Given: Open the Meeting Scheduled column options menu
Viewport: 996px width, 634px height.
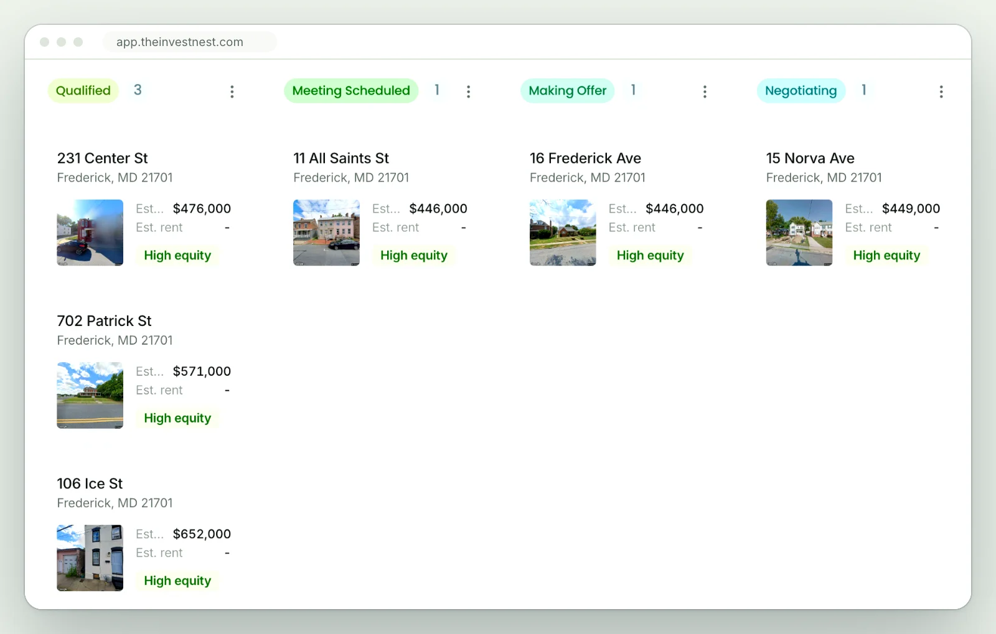Looking at the screenshot, I should click(469, 92).
